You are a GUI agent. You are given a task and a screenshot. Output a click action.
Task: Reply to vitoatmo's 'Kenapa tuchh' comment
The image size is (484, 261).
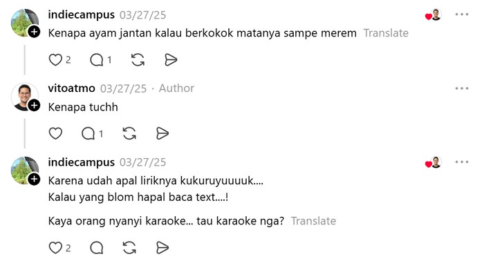pyautogui.click(x=89, y=133)
